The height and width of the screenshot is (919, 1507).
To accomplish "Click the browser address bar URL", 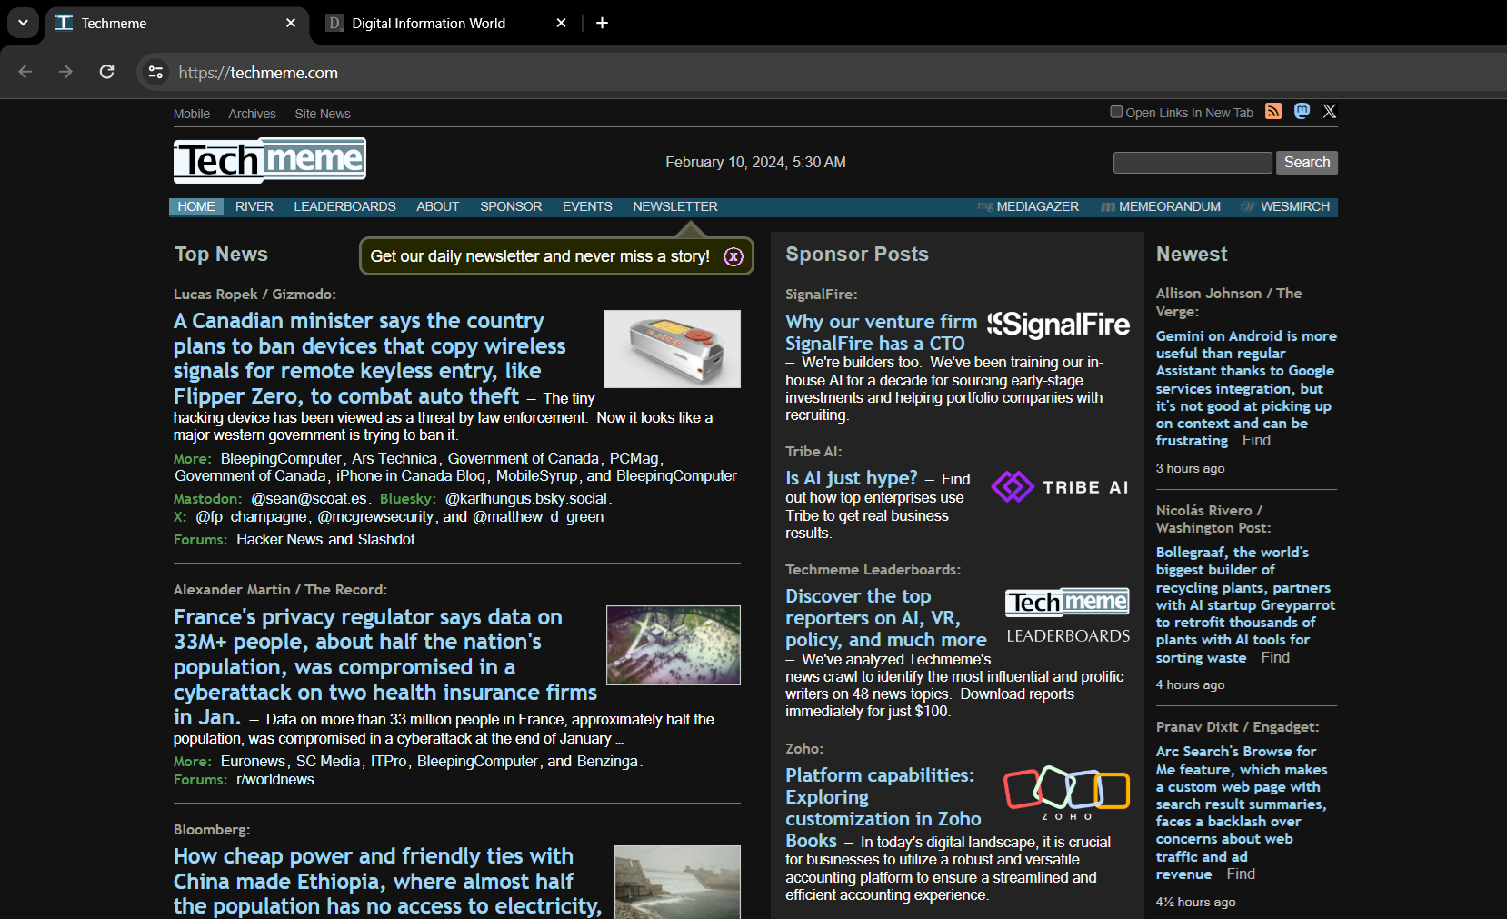I will click(x=258, y=73).
